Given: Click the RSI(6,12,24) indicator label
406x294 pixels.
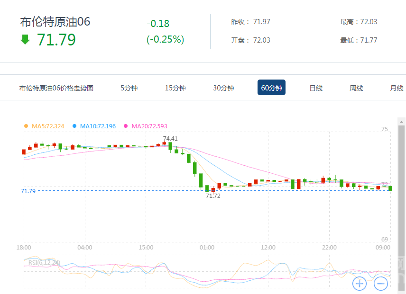Looking at the screenshot, I should (x=44, y=262).
